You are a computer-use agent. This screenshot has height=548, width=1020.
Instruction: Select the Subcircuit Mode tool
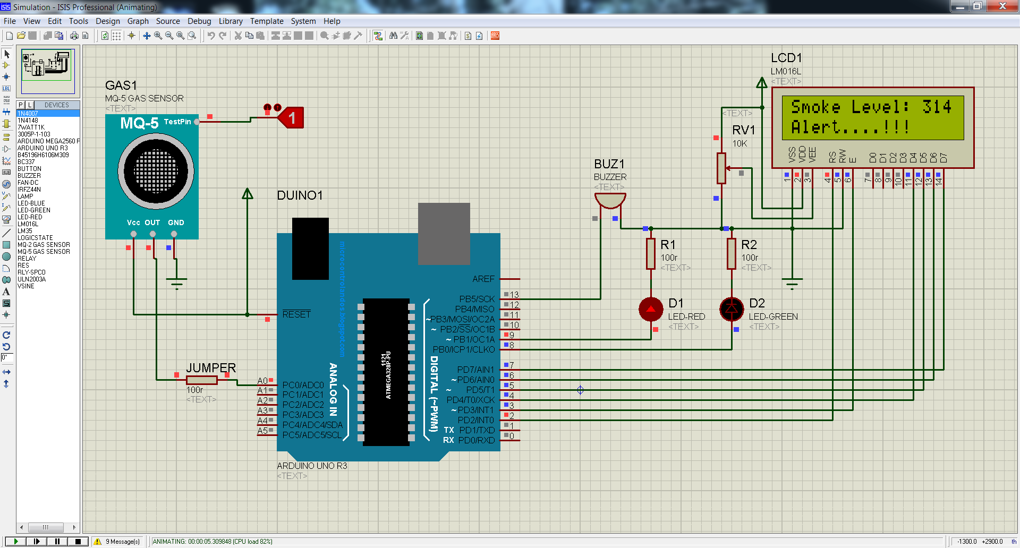point(6,123)
